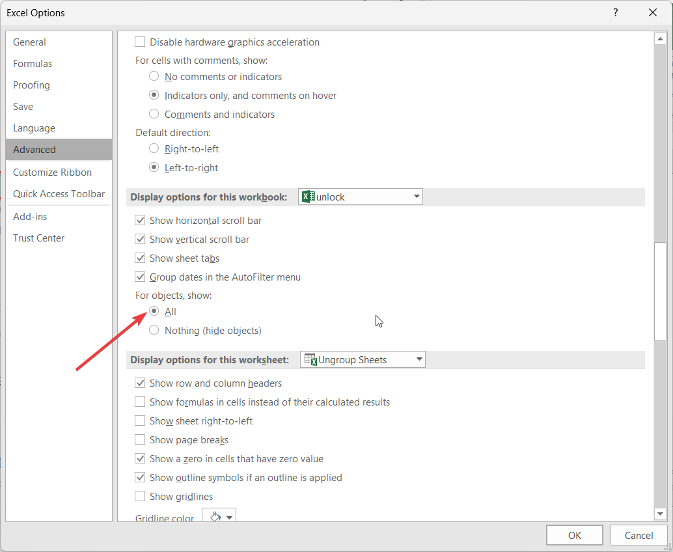Select Indicators only, and comments on hover
This screenshot has height=552, width=673.
pos(154,95)
